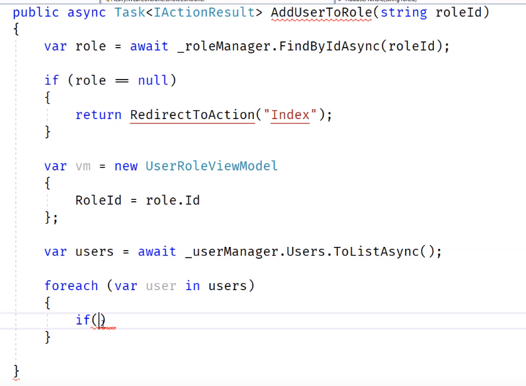The height and width of the screenshot is (386, 526).
Task: Click 'role.Id' value in initializer
Action: [173, 201]
